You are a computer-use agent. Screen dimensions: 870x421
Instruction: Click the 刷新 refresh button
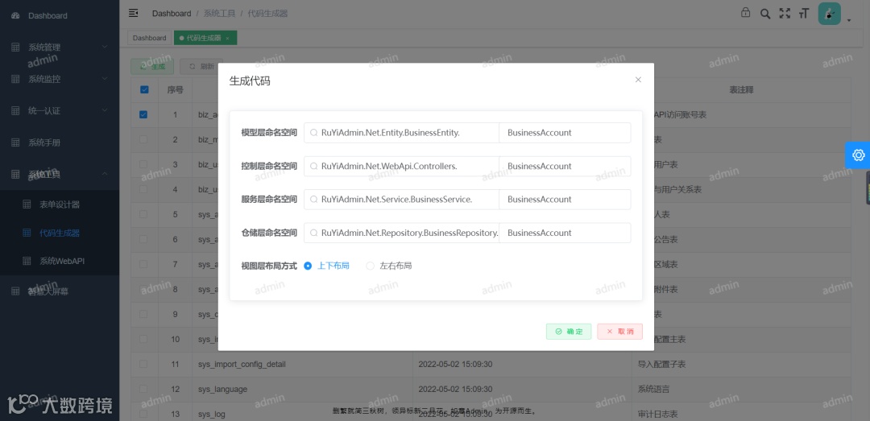201,66
